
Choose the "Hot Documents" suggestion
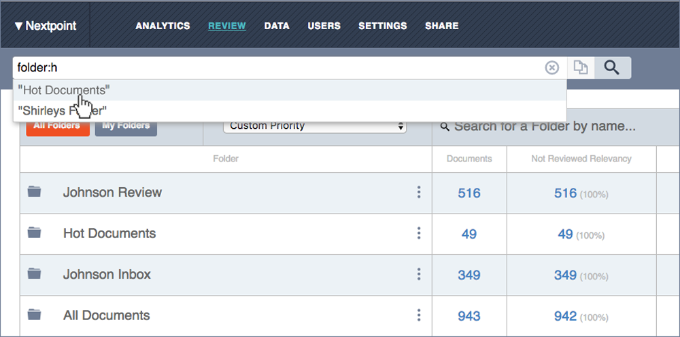pos(290,90)
